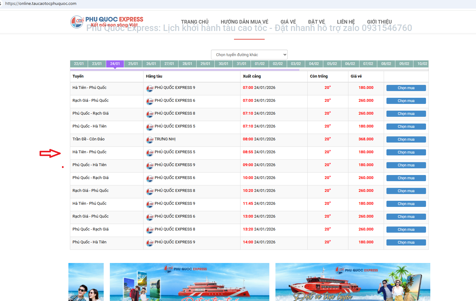Click the Phu Quoc Express logo

pos(107,22)
